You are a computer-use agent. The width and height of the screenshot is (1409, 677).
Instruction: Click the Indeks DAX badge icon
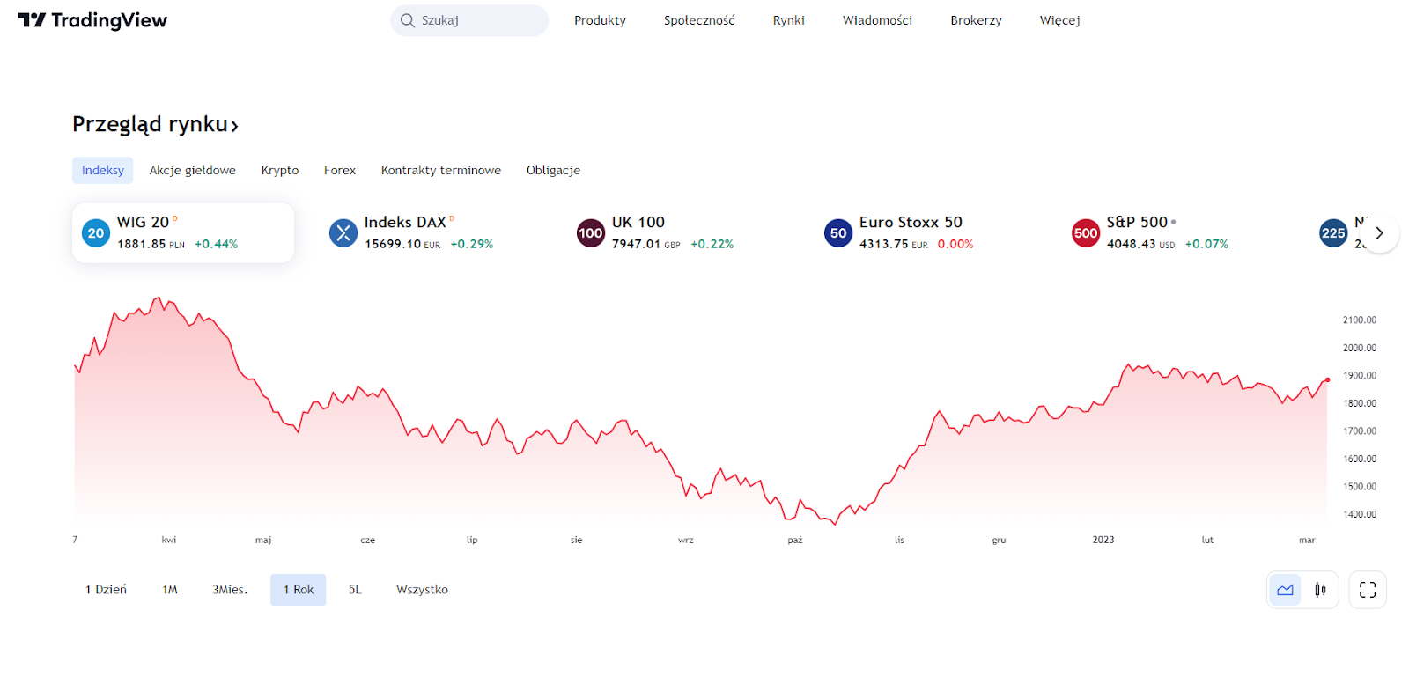pos(343,233)
